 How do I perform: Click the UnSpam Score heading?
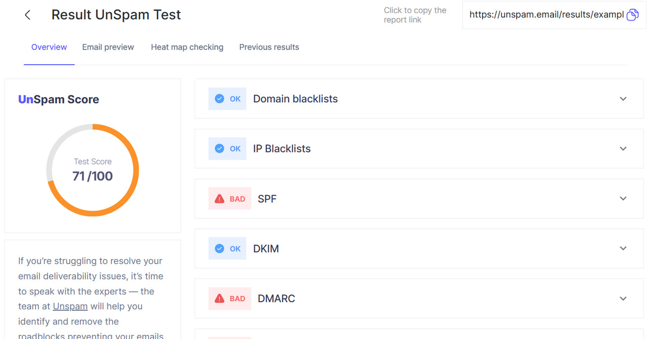tap(59, 100)
